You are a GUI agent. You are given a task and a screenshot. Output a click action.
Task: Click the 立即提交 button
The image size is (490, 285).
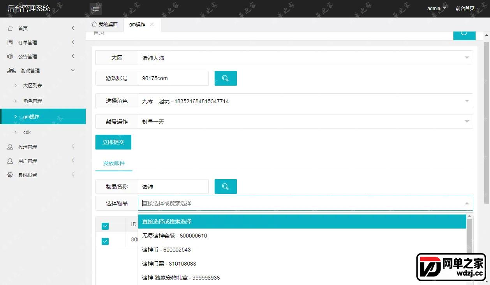(113, 142)
